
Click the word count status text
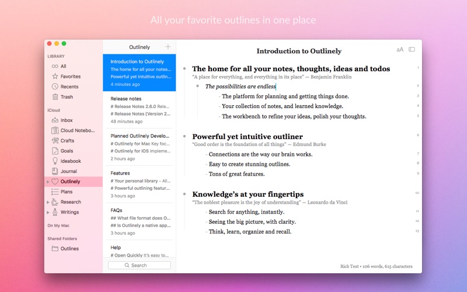[x=376, y=266]
